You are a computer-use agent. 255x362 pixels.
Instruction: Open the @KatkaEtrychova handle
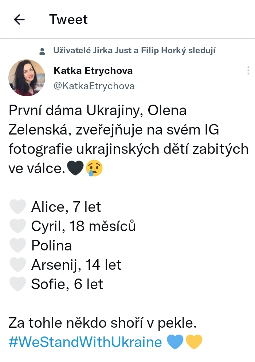point(94,86)
